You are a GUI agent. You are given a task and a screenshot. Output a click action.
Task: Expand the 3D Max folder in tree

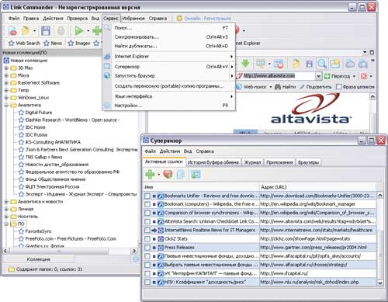(x=6, y=68)
